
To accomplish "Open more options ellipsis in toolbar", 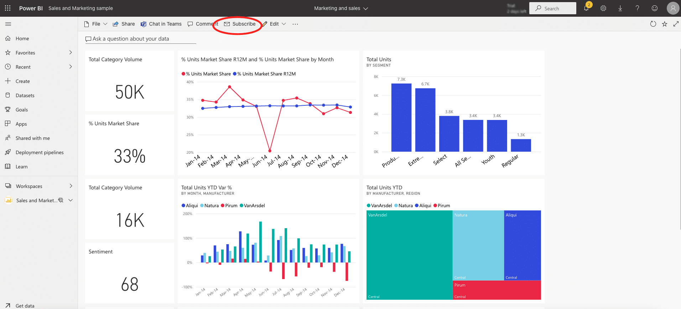I will pyautogui.click(x=295, y=24).
